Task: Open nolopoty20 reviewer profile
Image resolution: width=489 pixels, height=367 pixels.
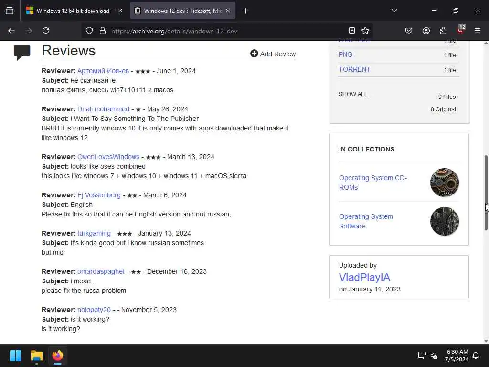Action: point(94,310)
